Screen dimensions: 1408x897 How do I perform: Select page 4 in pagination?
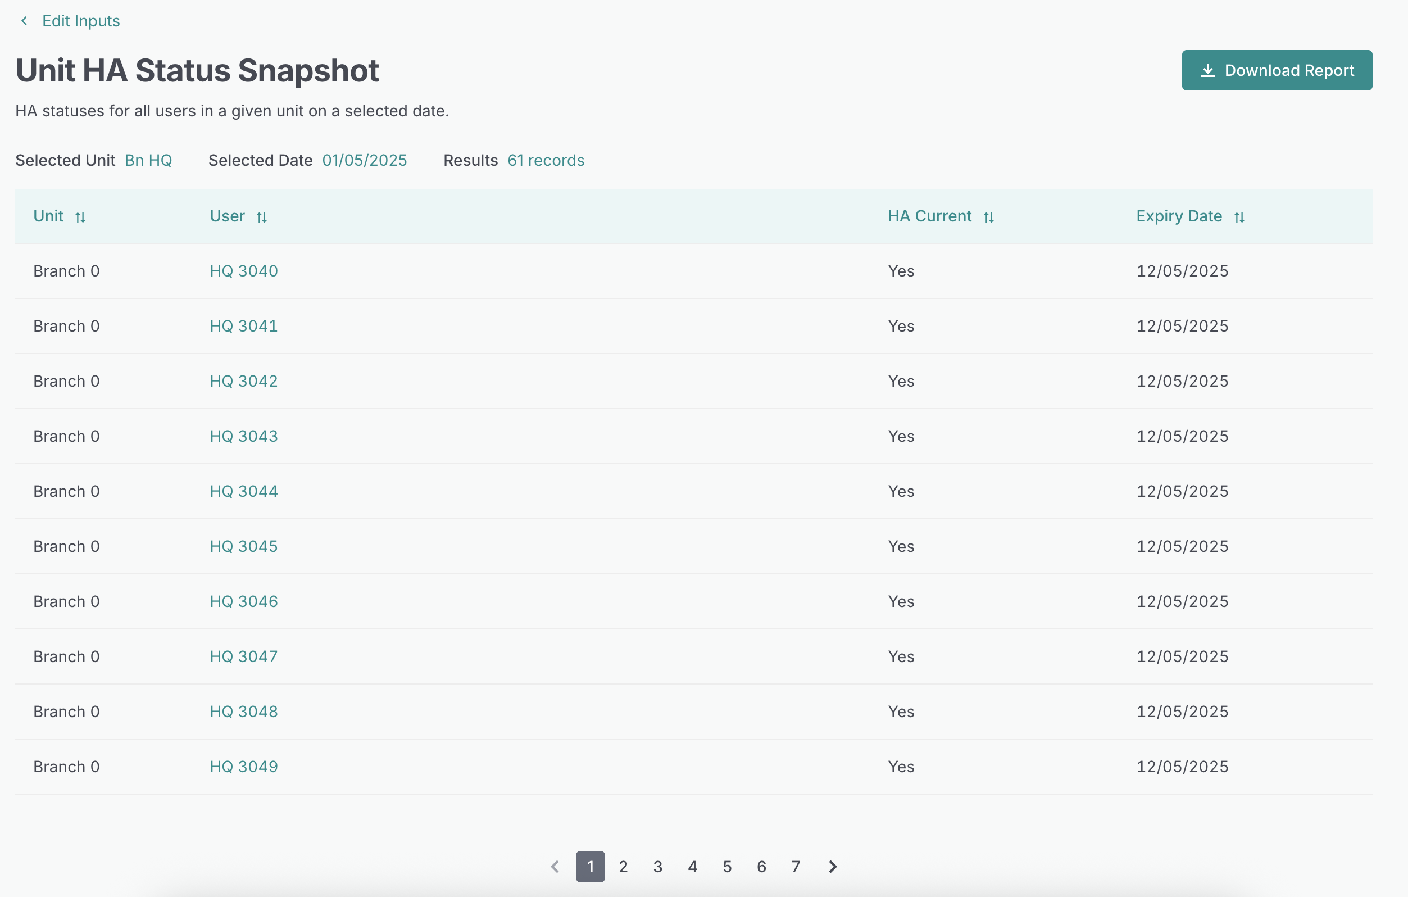pyautogui.click(x=692, y=866)
